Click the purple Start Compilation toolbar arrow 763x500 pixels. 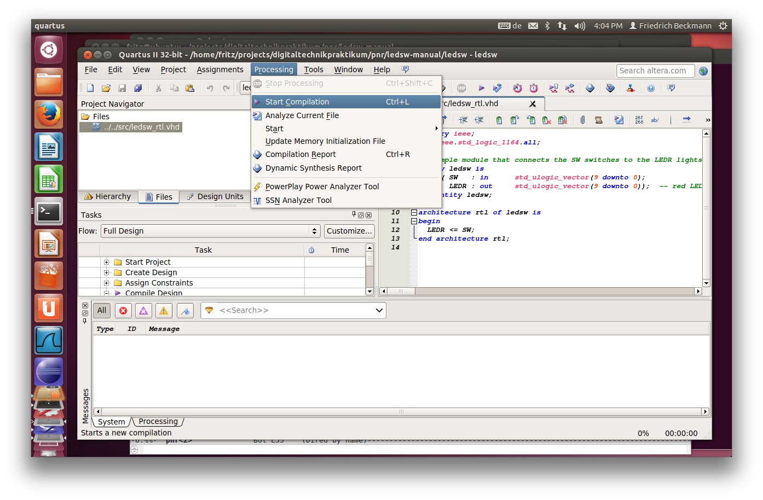481,88
